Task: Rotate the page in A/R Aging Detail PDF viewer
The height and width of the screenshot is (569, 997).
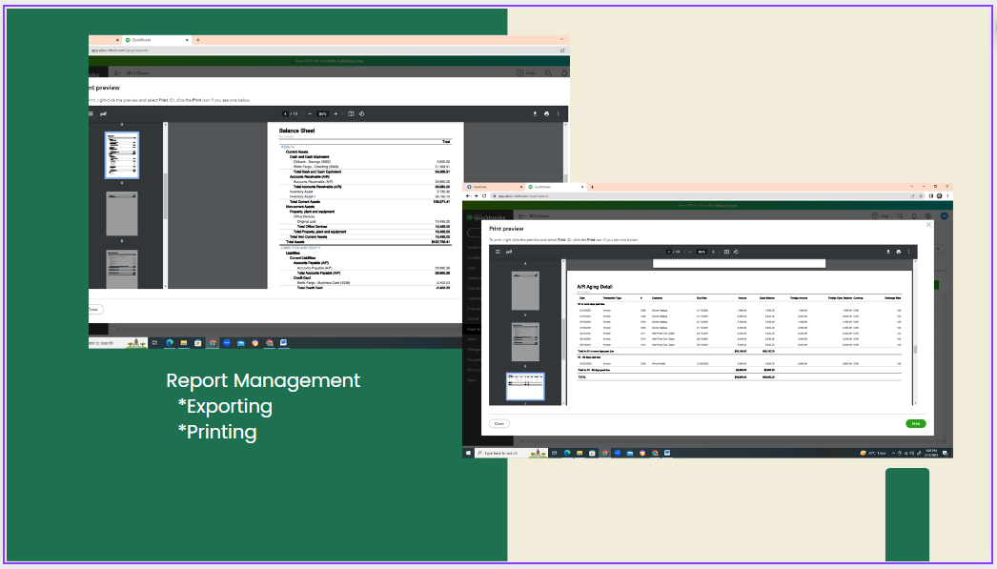Action: coord(736,252)
